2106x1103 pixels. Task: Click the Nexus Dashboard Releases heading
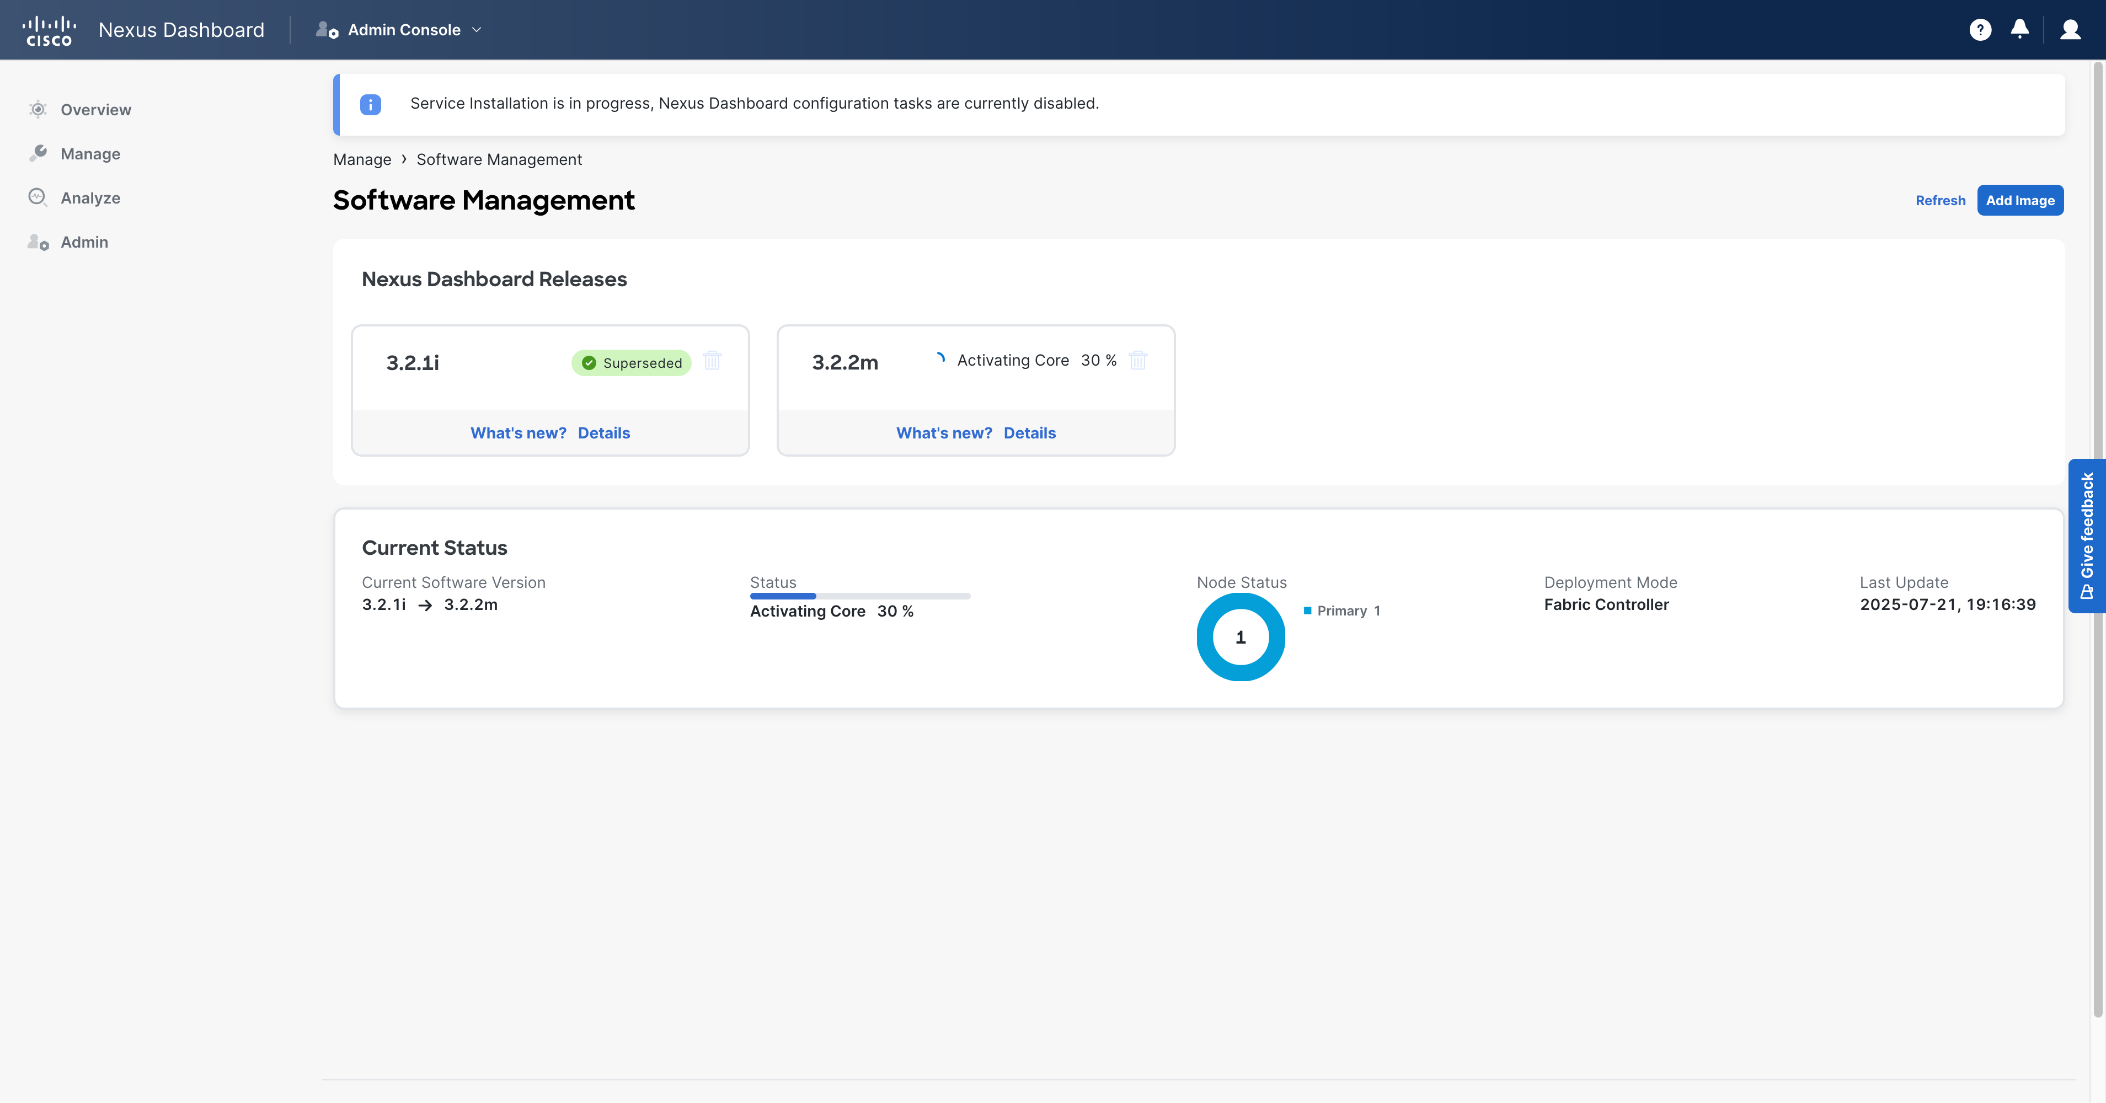[495, 280]
